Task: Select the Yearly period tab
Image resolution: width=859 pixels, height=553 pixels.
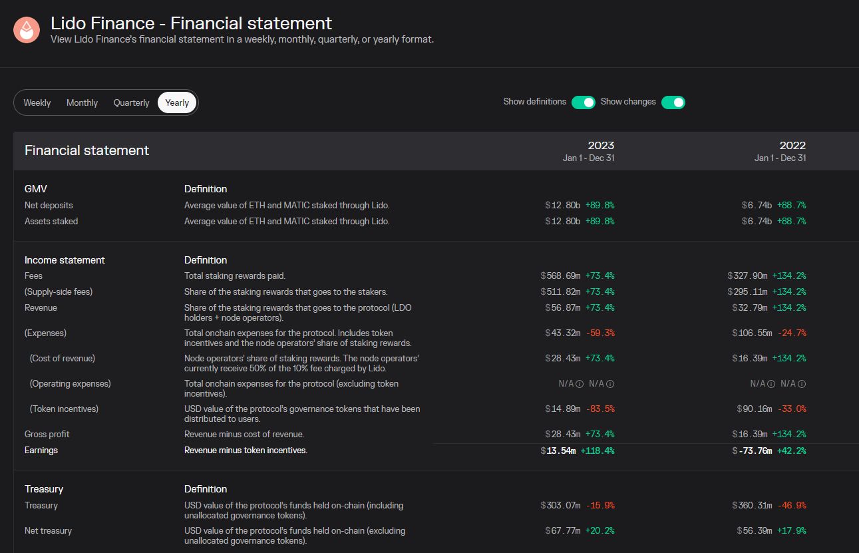Action: pos(177,102)
